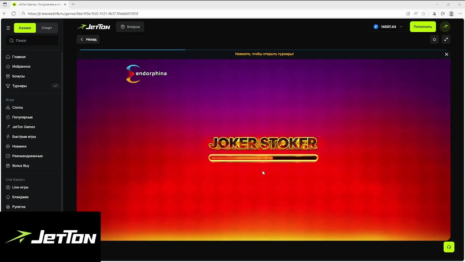The width and height of the screenshot is (465, 262).
Task: Open Главная in the sidebar
Action: [19, 57]
